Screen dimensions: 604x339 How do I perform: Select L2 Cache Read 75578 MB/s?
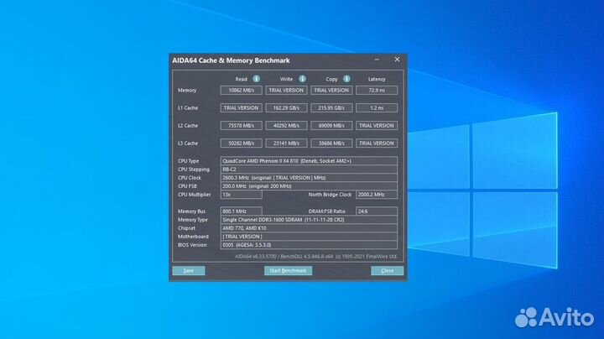pyautogui.click(x=241, y=126)
